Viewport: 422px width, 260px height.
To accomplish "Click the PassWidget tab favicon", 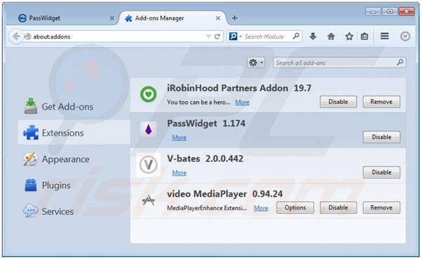I will pyautogui.click(x=22, y=18).
